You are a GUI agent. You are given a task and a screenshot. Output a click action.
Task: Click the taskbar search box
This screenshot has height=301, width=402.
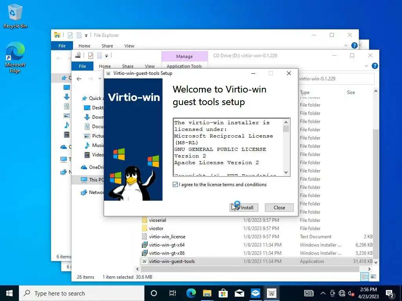tap(82, 293)
